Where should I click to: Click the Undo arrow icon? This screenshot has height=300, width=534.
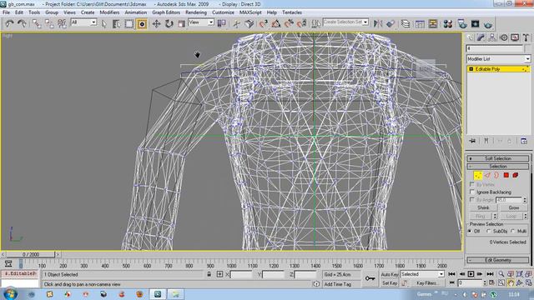(9, 23)
